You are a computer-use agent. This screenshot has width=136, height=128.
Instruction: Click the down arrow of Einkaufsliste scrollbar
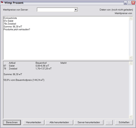(131, 58)
